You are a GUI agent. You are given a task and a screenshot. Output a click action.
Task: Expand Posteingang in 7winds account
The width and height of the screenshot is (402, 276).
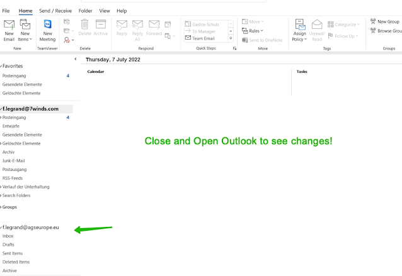tap(1, 118)
